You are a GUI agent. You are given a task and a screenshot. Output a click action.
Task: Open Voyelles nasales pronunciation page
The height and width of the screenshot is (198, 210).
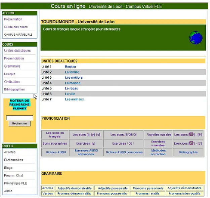tap(159, 135)
